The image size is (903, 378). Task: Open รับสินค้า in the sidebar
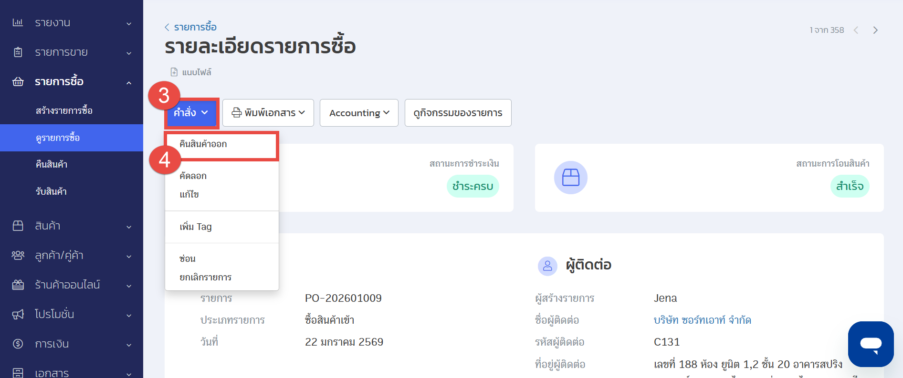click(x=51, y=191)
